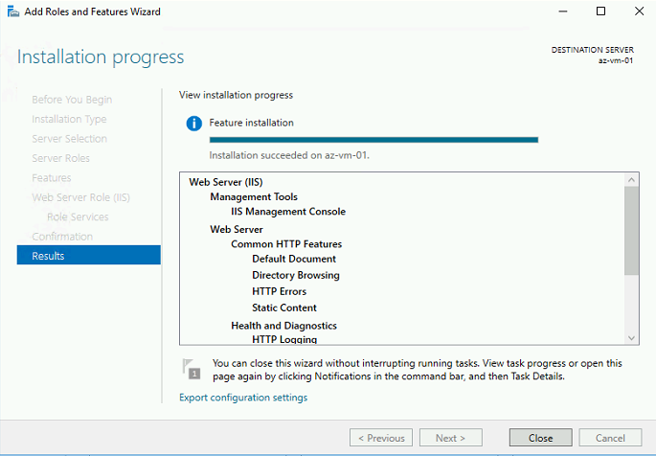The image size is (656, 456).
Task: Click the notification flag icon with number 1
Action: pyautogui.click(x=192, y=369)
